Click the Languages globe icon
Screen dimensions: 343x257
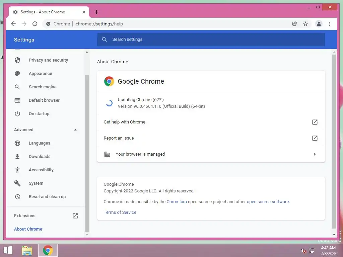coord(17,143)
